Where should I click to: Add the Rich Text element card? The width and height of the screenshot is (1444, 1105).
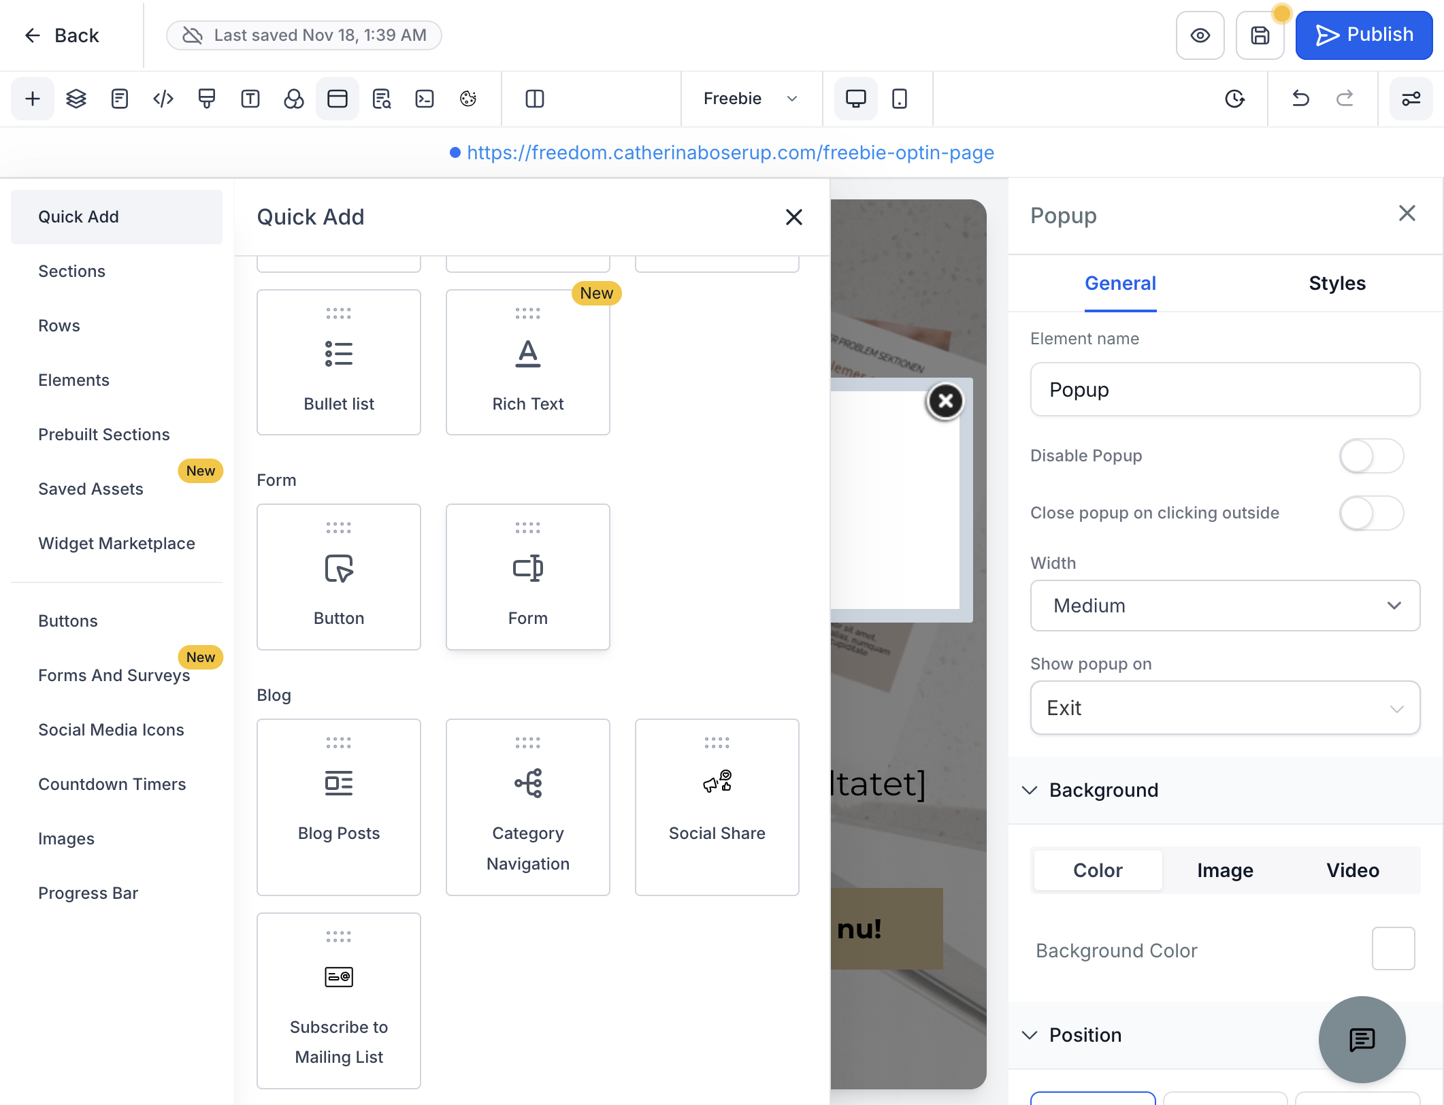[x=527, y=362]
